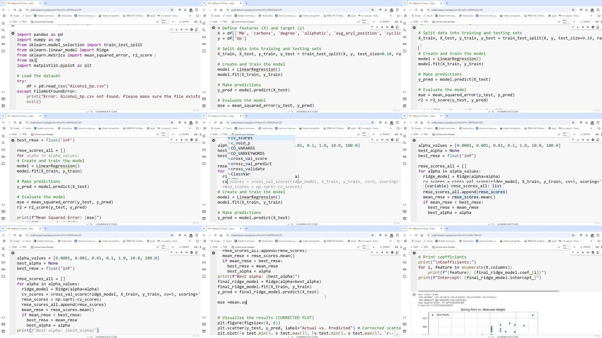Toggle bookmark star in bottom-right address bar

[x=573, y=235]
